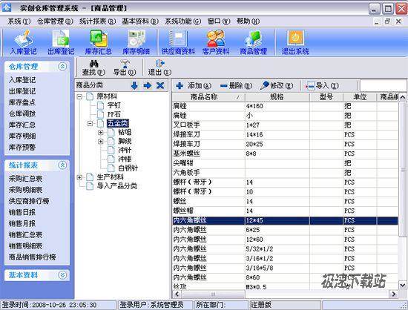Image resolution: width=408 pixels, height=310 pixels.
Task: Select row 内六角螺丝 5/32*1/2
Action: (285, 249)
